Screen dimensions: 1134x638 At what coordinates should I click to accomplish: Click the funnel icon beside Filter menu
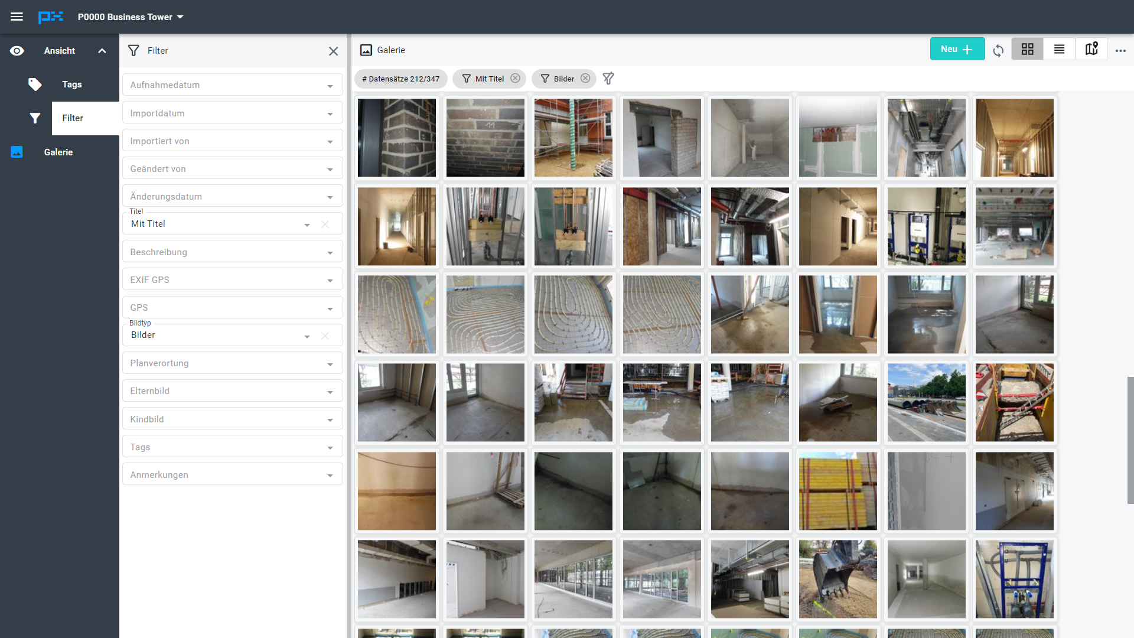click(x=35, y=118)
